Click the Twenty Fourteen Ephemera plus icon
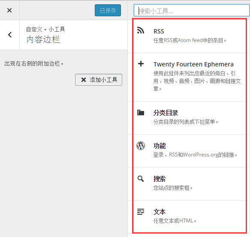The width and height of the screenshot is (250, 237). [141, 64]
